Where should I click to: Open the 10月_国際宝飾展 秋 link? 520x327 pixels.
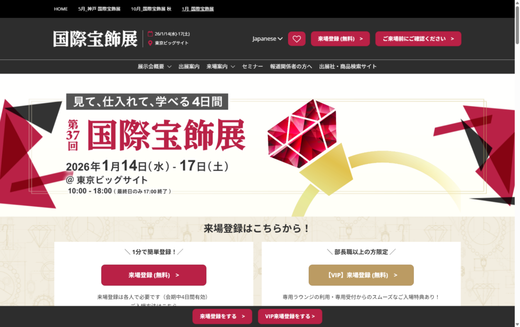click(151, 9)
